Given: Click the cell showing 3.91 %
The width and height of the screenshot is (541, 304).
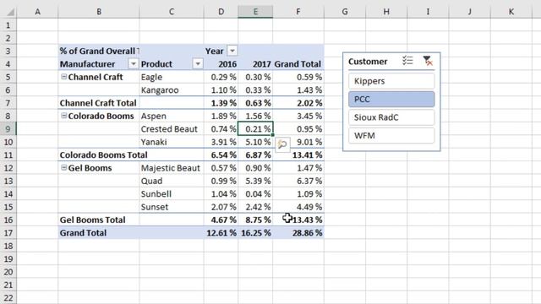Looking at the screenshot, I should [221, 142].
